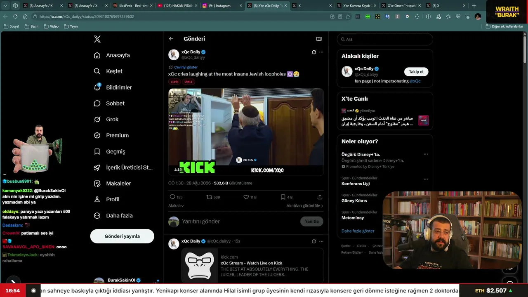Viewport: 528px width, 297px height.
Task: Expand the Daha fazla menu
Action: pos(113,215)
